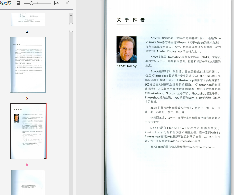Click page number 5 label
234x195 pixels.
click(27, 98)
